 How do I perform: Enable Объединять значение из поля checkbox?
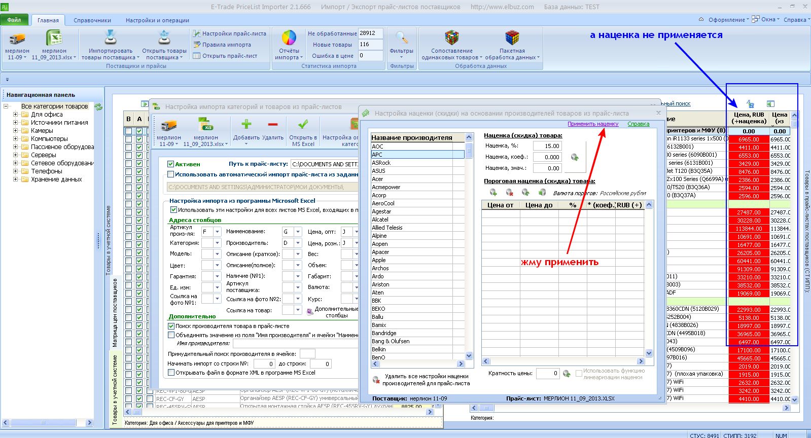pyautogui.click(x=171, y=335)
